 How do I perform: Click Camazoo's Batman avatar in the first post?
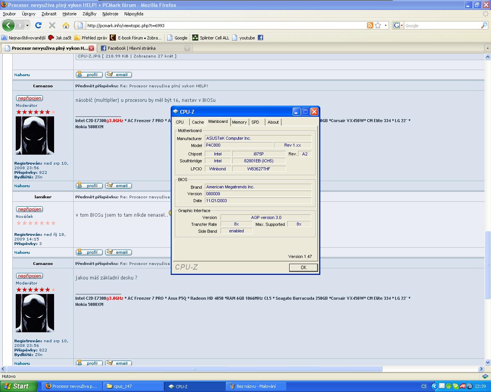point(35,136)
